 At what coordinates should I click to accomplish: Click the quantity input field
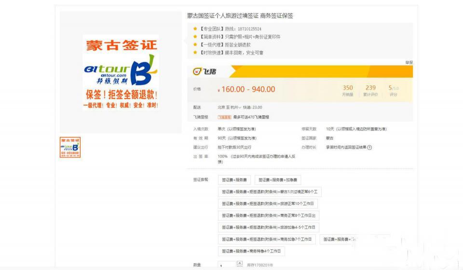pyautogui.click(x=226, y=266)
